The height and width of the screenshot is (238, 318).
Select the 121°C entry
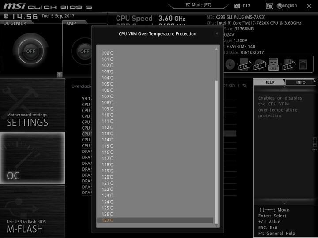tap(155, 183)
